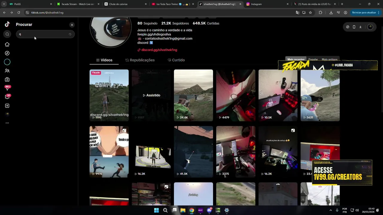Open the discord.gg/silvathek1ng profile link
The width and height of the screenshot is (383, 215).
click(159, 50)
